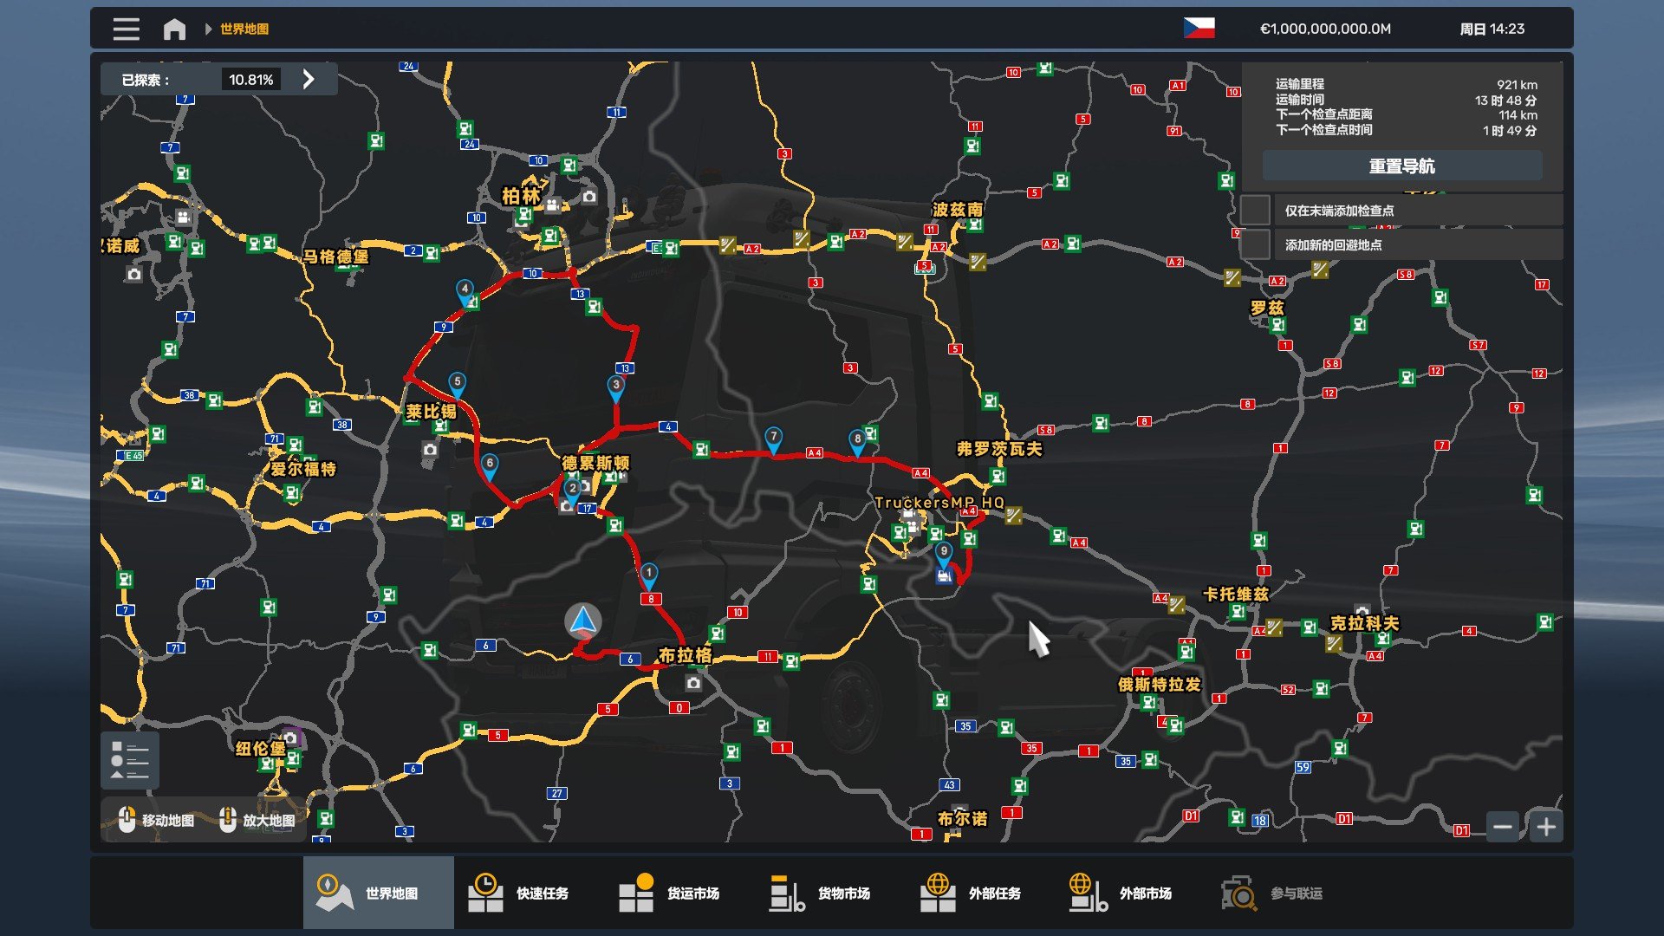Open the 外部市场 tab

point(1133,893)
